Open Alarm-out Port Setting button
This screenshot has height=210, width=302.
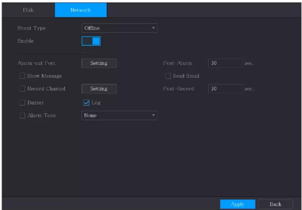point(99,63)
